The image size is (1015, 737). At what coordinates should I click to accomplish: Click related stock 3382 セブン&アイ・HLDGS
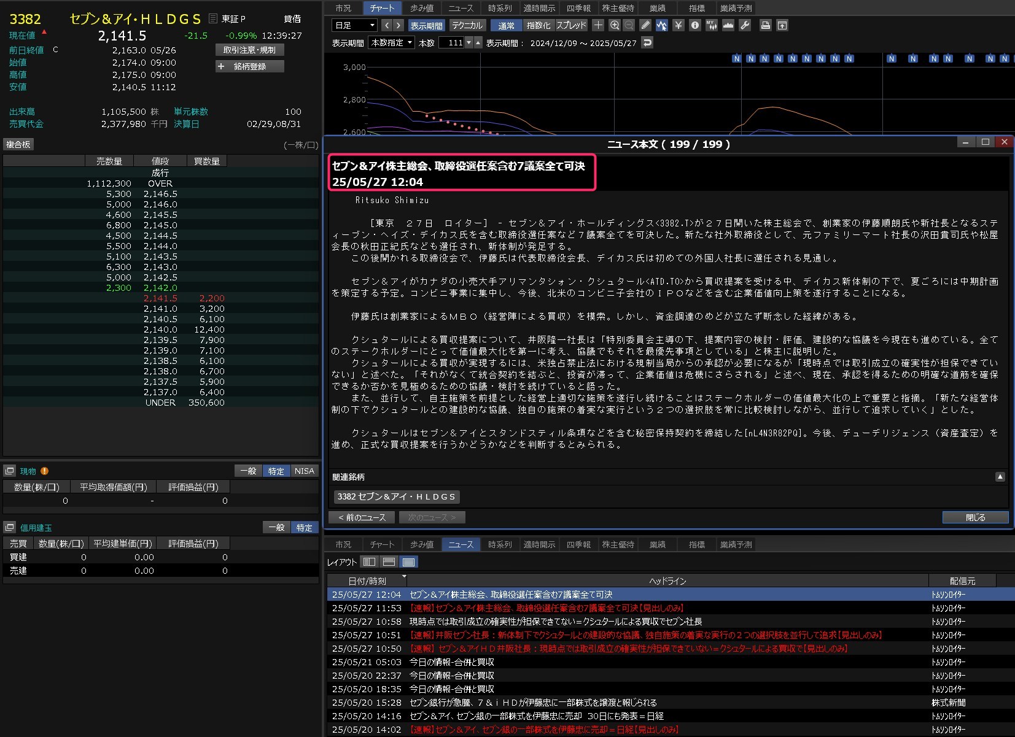tap(396, 496)
